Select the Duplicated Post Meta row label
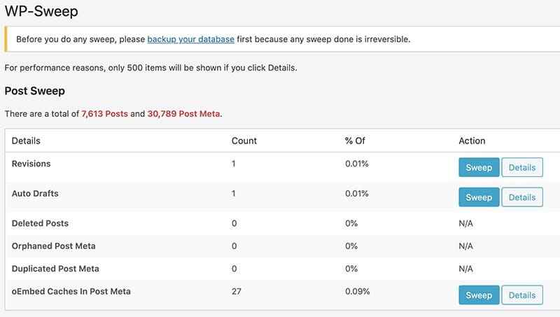 [55, 269]
